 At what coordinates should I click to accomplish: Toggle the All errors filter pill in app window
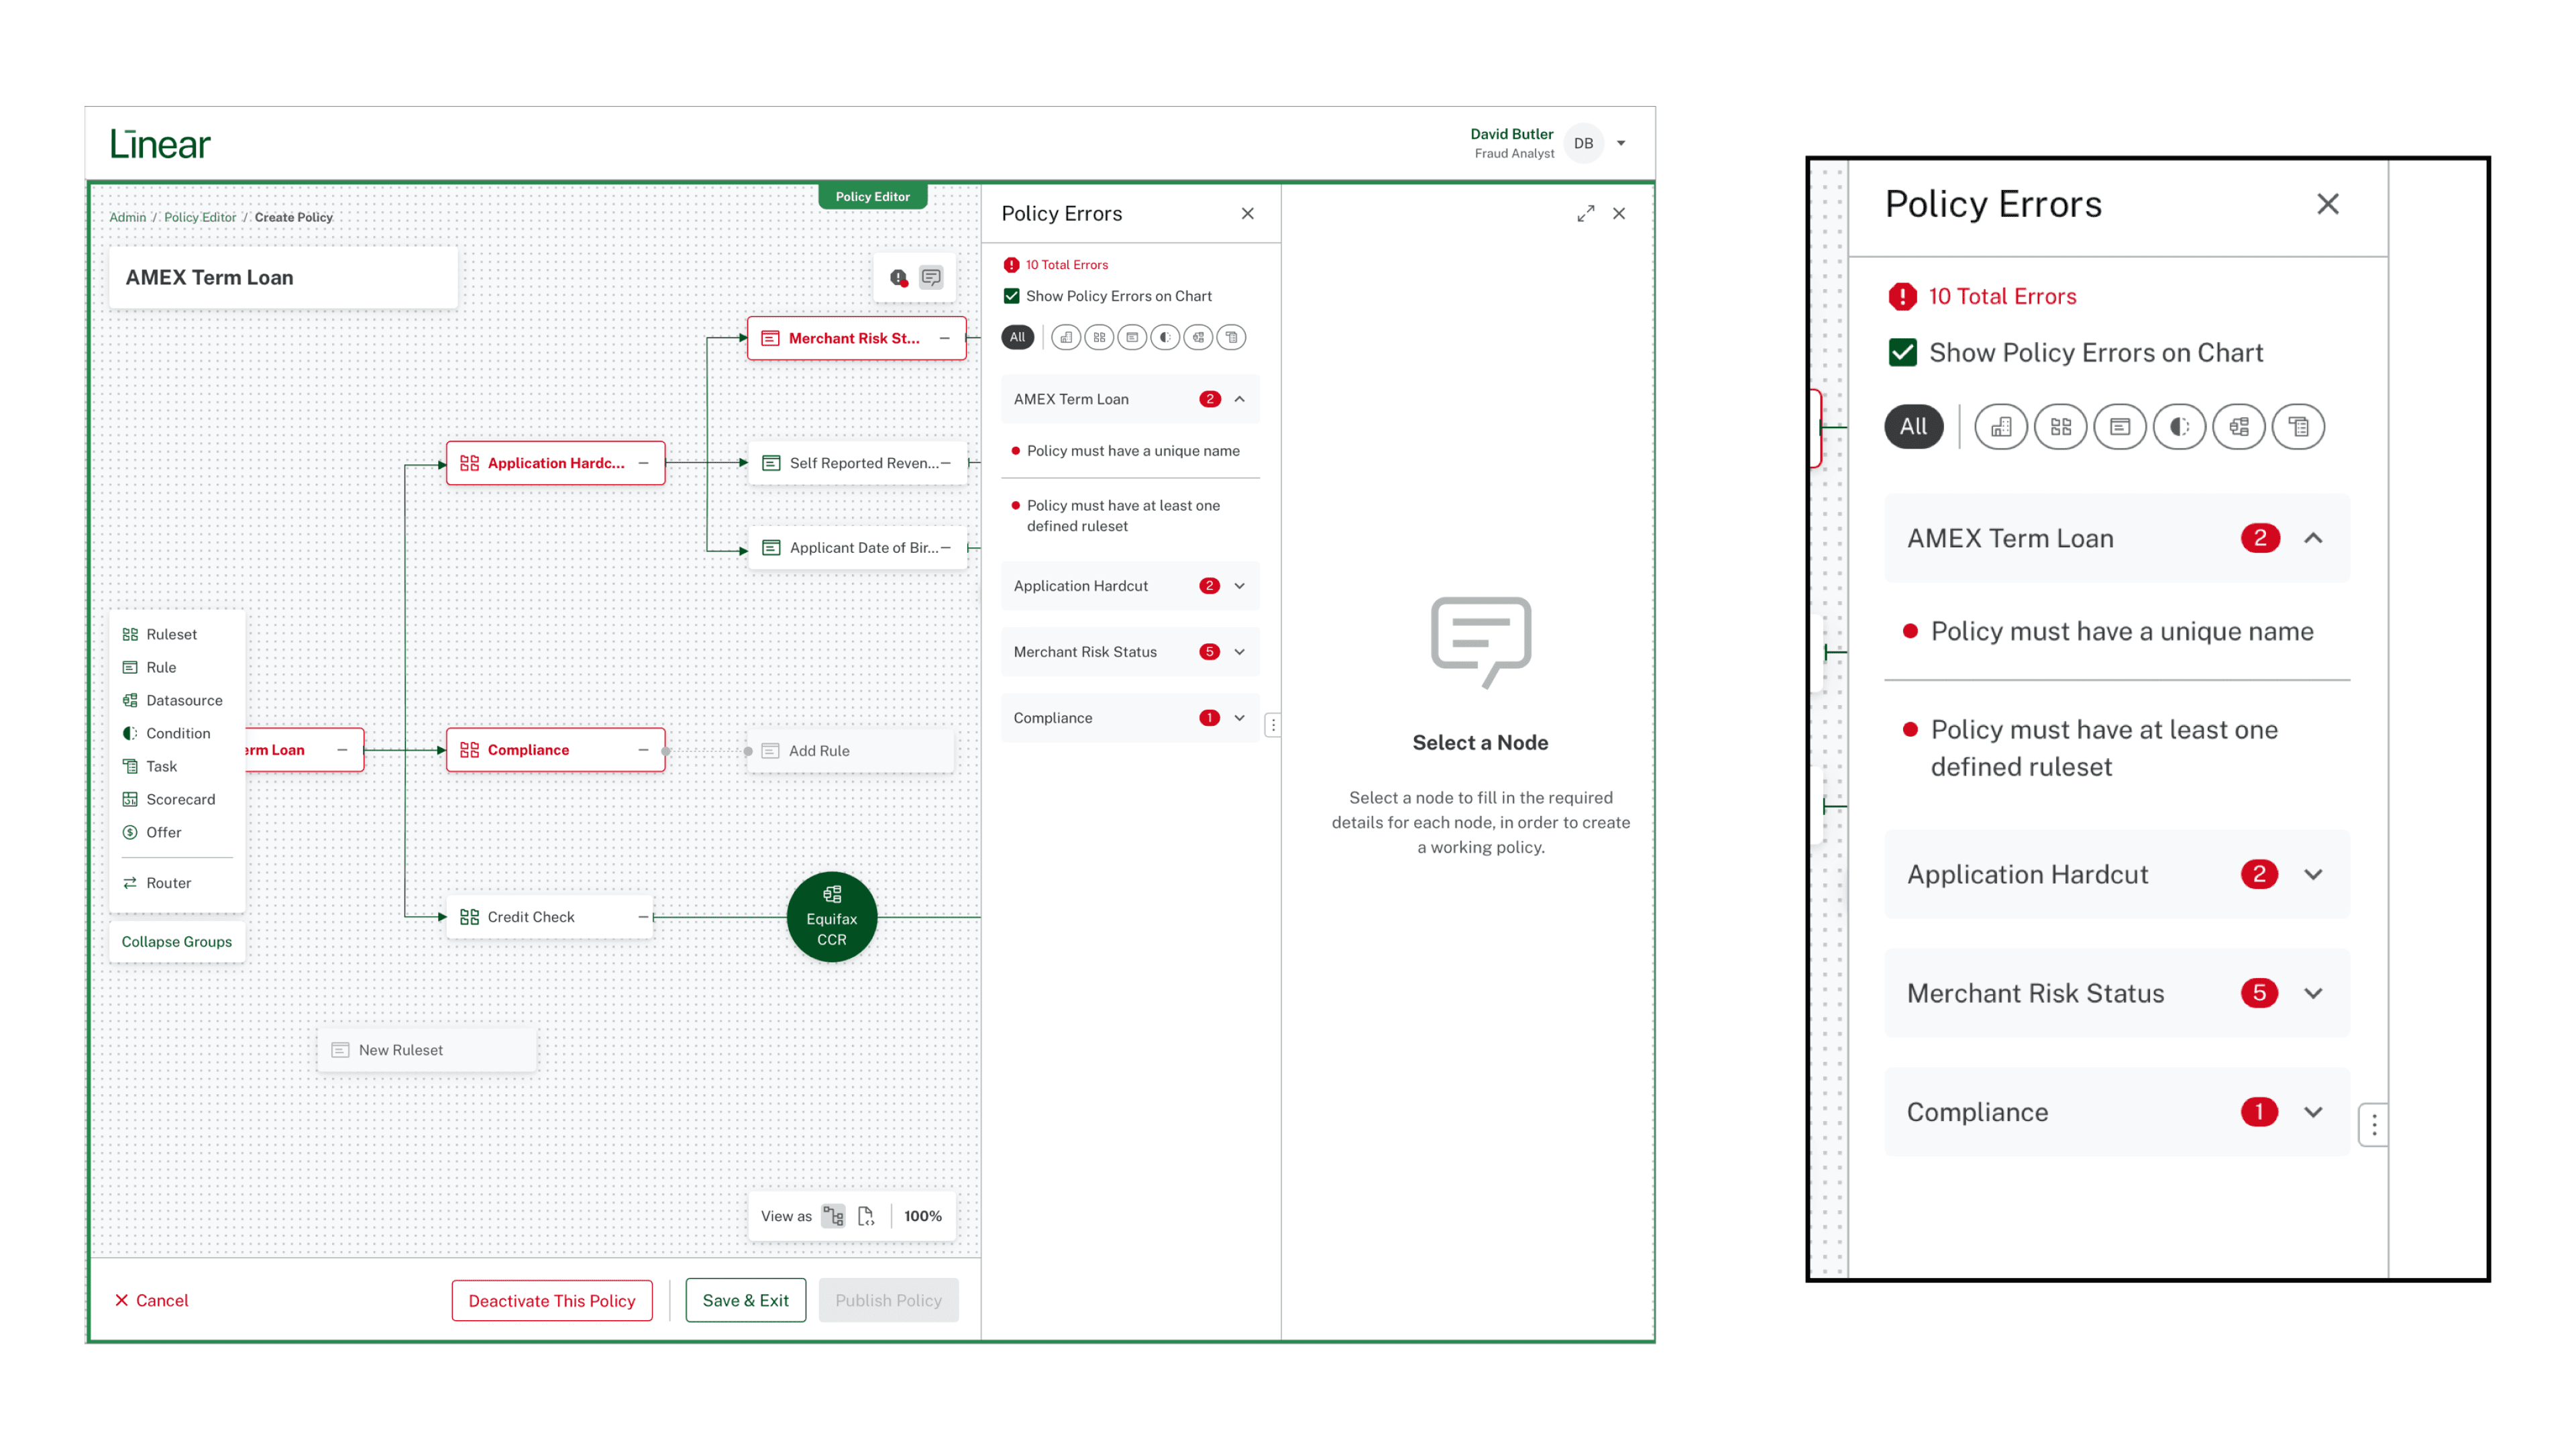1017,338
